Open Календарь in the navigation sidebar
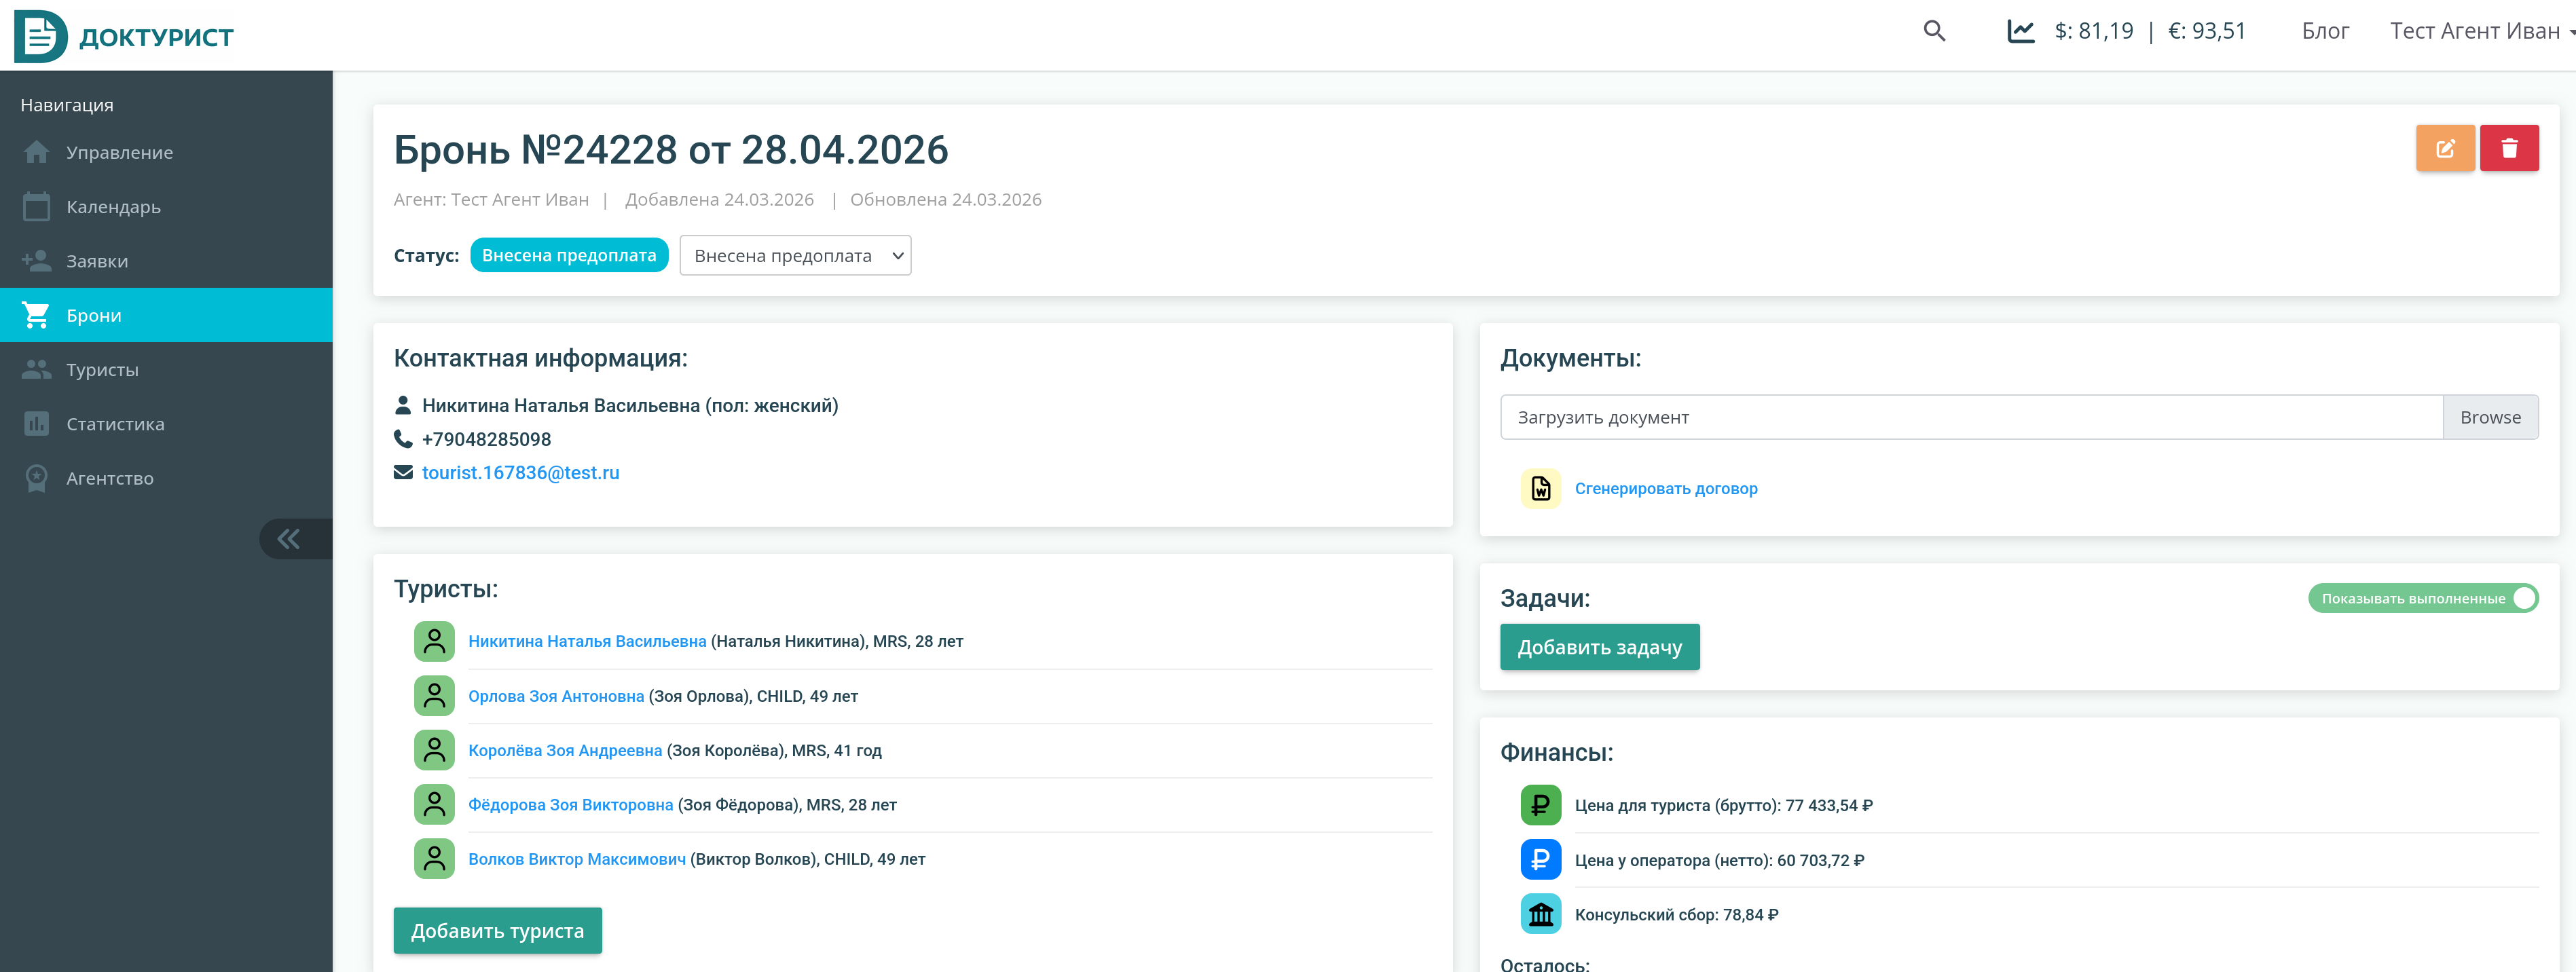This screenshot has height=972, width=2576. coord(113,207)
